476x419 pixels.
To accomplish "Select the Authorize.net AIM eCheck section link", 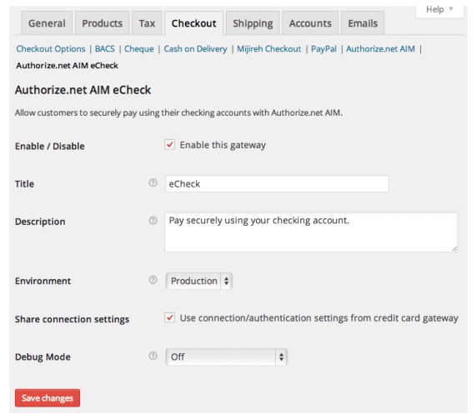I will point(67,66).
